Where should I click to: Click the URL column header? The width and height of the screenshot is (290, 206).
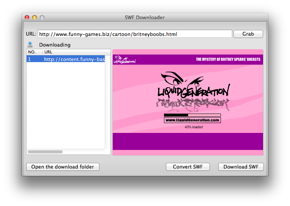pyautogui.click(x=77, y=52)
